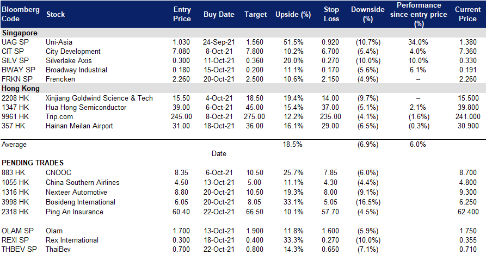The image size is (486, 254).
Task: Click the average upside 18.5%
Action: tap(292, 144)
